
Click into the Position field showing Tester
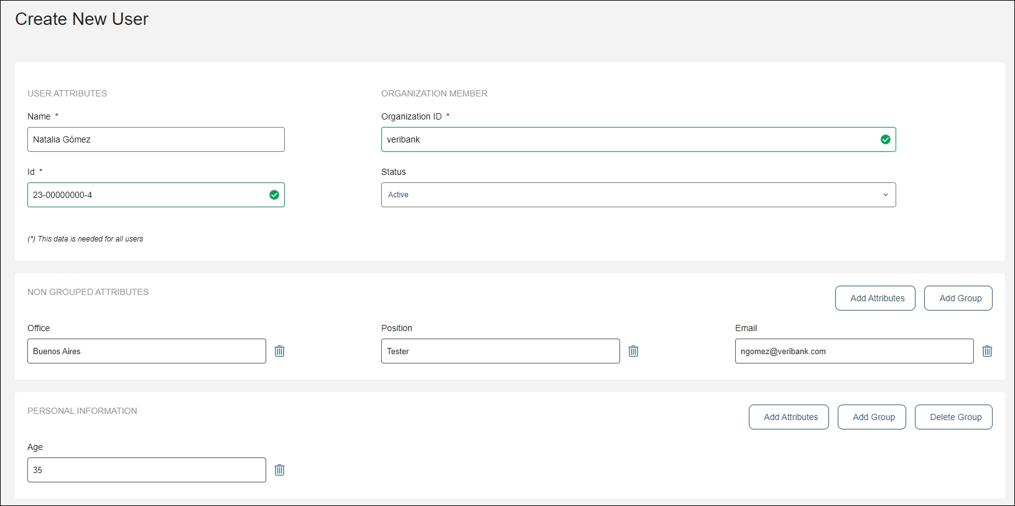click(500, 351)
